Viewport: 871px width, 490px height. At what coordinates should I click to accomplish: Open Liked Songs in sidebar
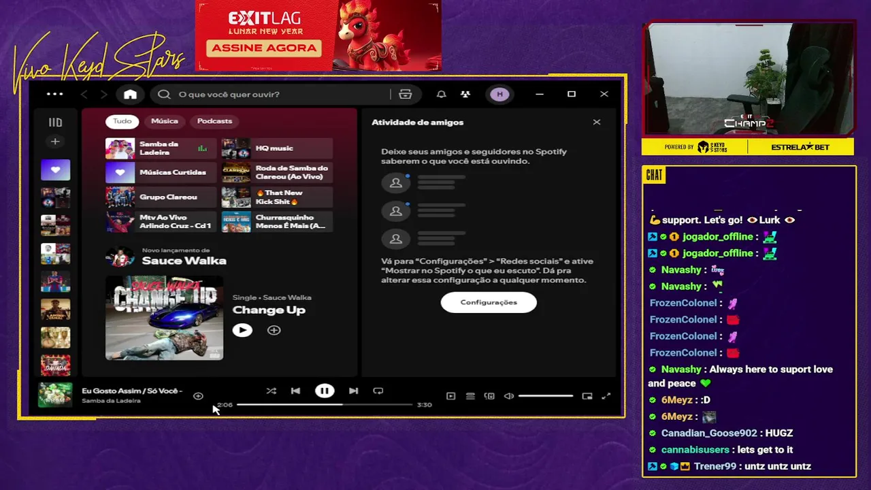(x=55, y=169)
